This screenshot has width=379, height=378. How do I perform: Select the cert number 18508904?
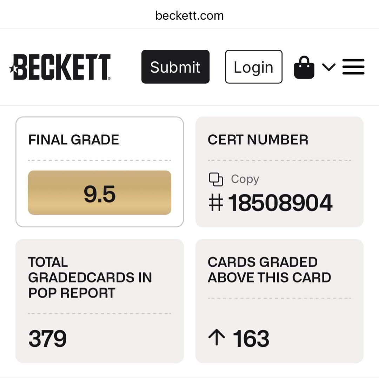click(280, 203)
